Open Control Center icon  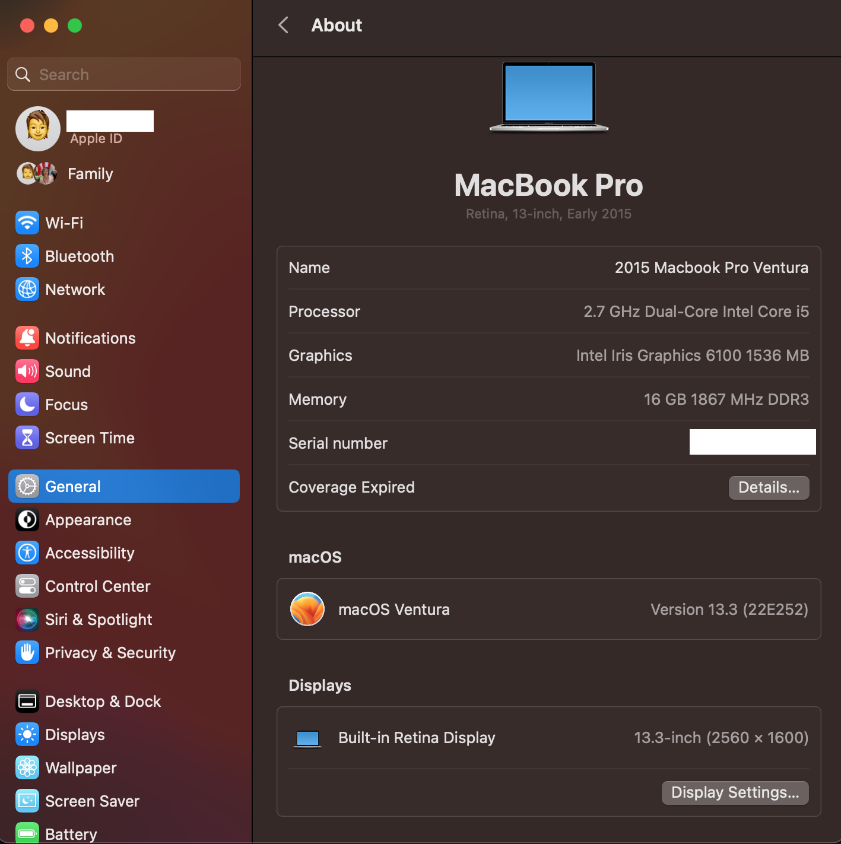[27, 586]
